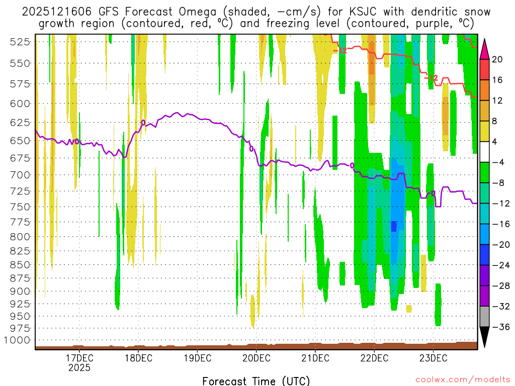Click "2025121606 GFS Forecast Omega" title line
The height and width of the screenshot is (386, 515).
pyautogui.click(x=256, y=12)
